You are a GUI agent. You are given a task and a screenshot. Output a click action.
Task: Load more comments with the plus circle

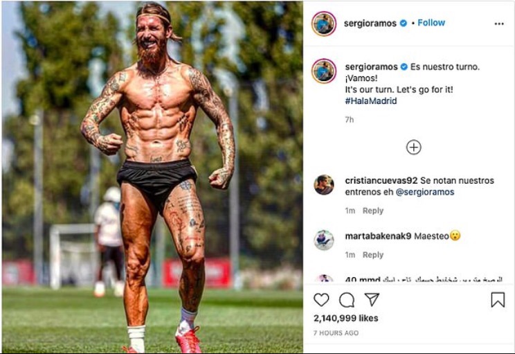pos(414,148)
